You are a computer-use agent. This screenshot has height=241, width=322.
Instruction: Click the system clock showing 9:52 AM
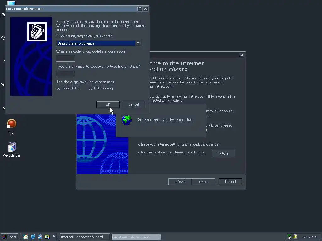click(310, 237)
